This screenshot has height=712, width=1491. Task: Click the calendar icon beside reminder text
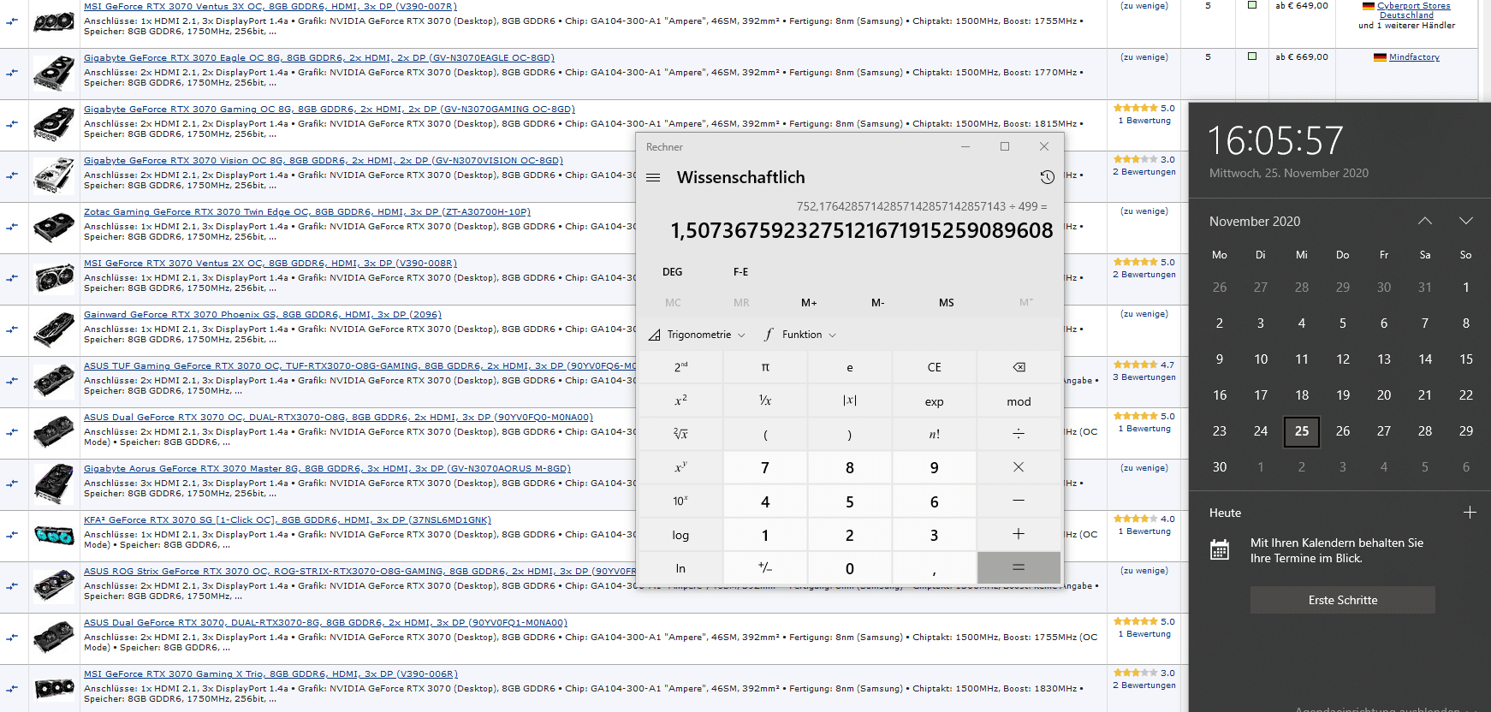(x=1220, y=549)
